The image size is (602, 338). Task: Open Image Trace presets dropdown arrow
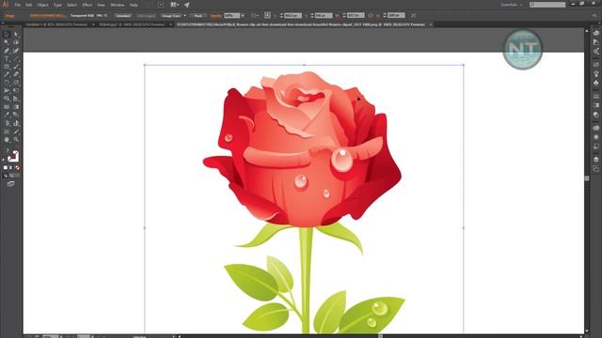click(x=184, y=16)
